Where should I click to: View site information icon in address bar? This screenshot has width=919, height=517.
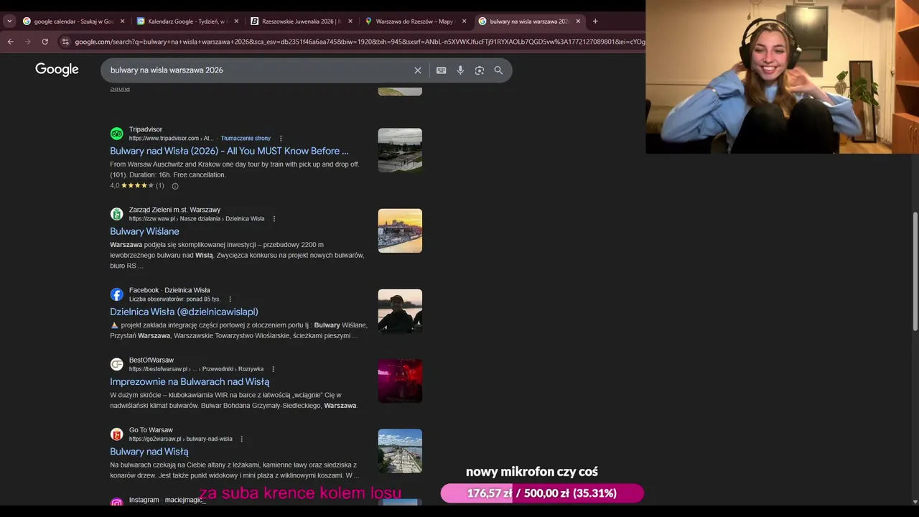(x=65, y=42)
